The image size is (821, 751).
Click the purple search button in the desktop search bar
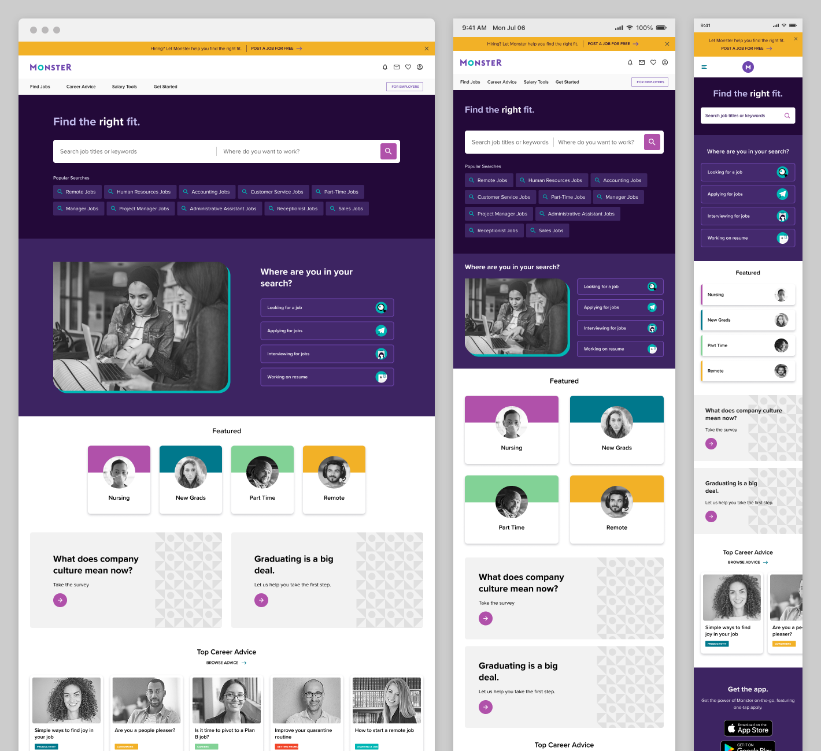[x=389, y=151]
